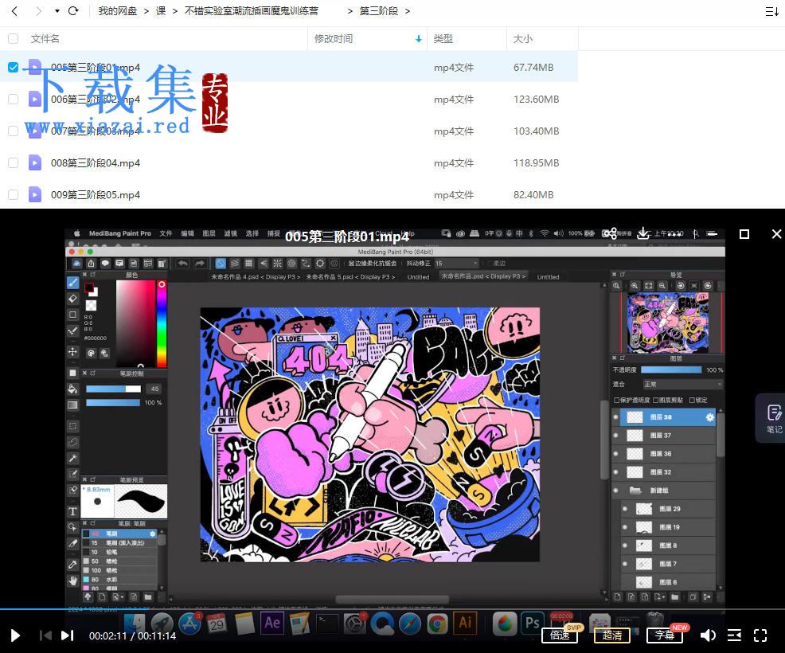Click the download icon on the video overlay
This screenshot has width=785, height=653.
coord(643,233)
